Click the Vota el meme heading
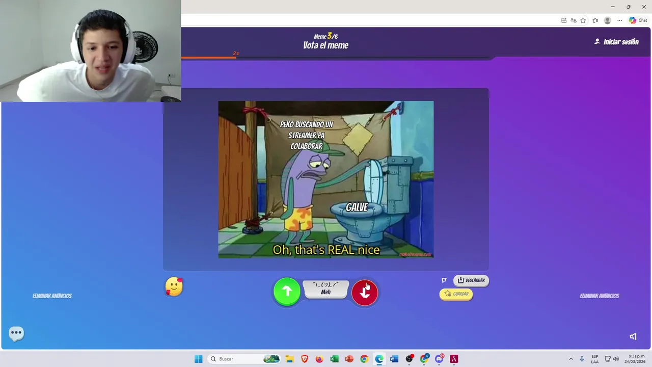The width and height of the screenshot is (652, 367). click(x=325, y=45)
